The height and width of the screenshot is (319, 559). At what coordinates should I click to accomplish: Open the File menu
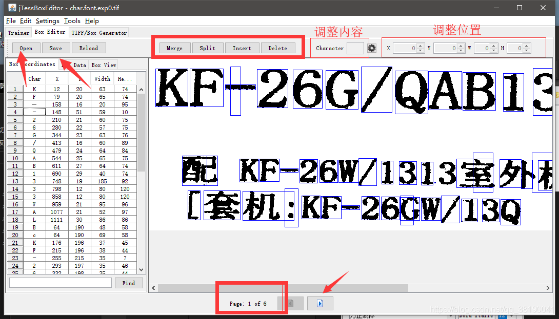click(11, 21)
